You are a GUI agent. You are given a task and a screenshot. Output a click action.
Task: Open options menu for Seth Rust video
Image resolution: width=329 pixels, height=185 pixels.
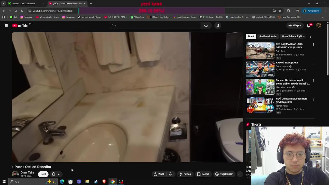[x=313, y=45]
